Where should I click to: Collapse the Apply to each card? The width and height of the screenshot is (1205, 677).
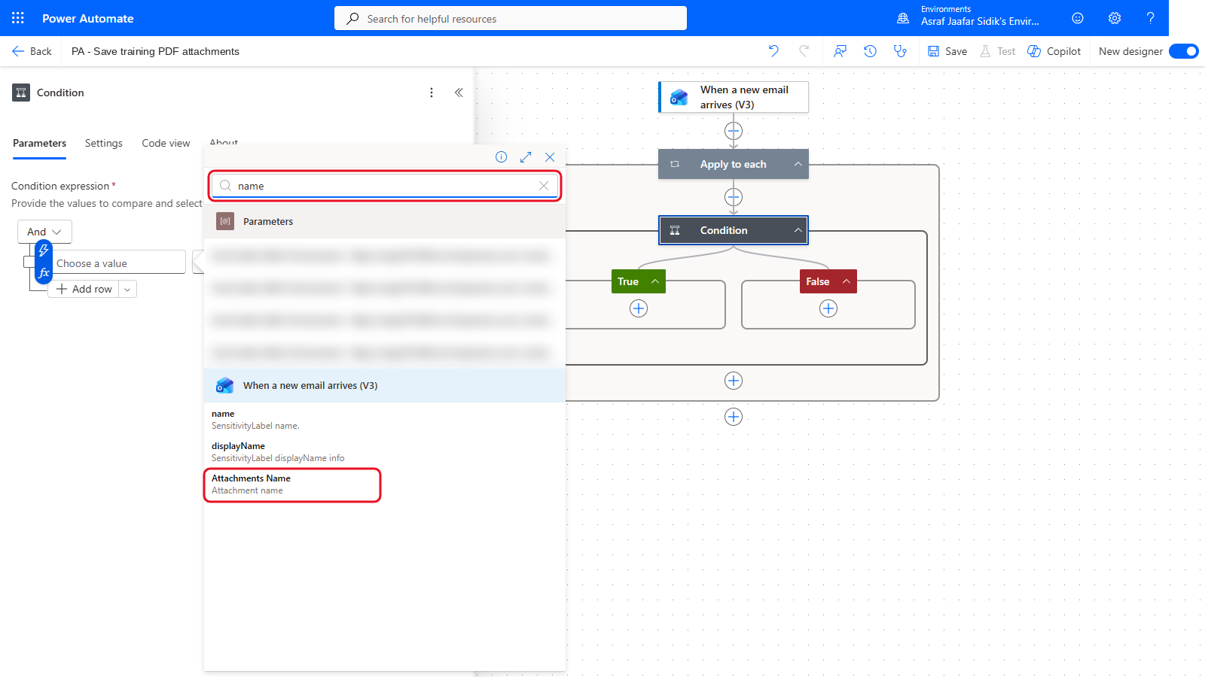pyautogui.click(x=798, y=164)
